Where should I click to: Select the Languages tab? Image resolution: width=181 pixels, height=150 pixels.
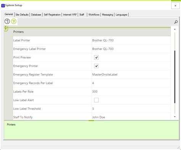(121, 15)
